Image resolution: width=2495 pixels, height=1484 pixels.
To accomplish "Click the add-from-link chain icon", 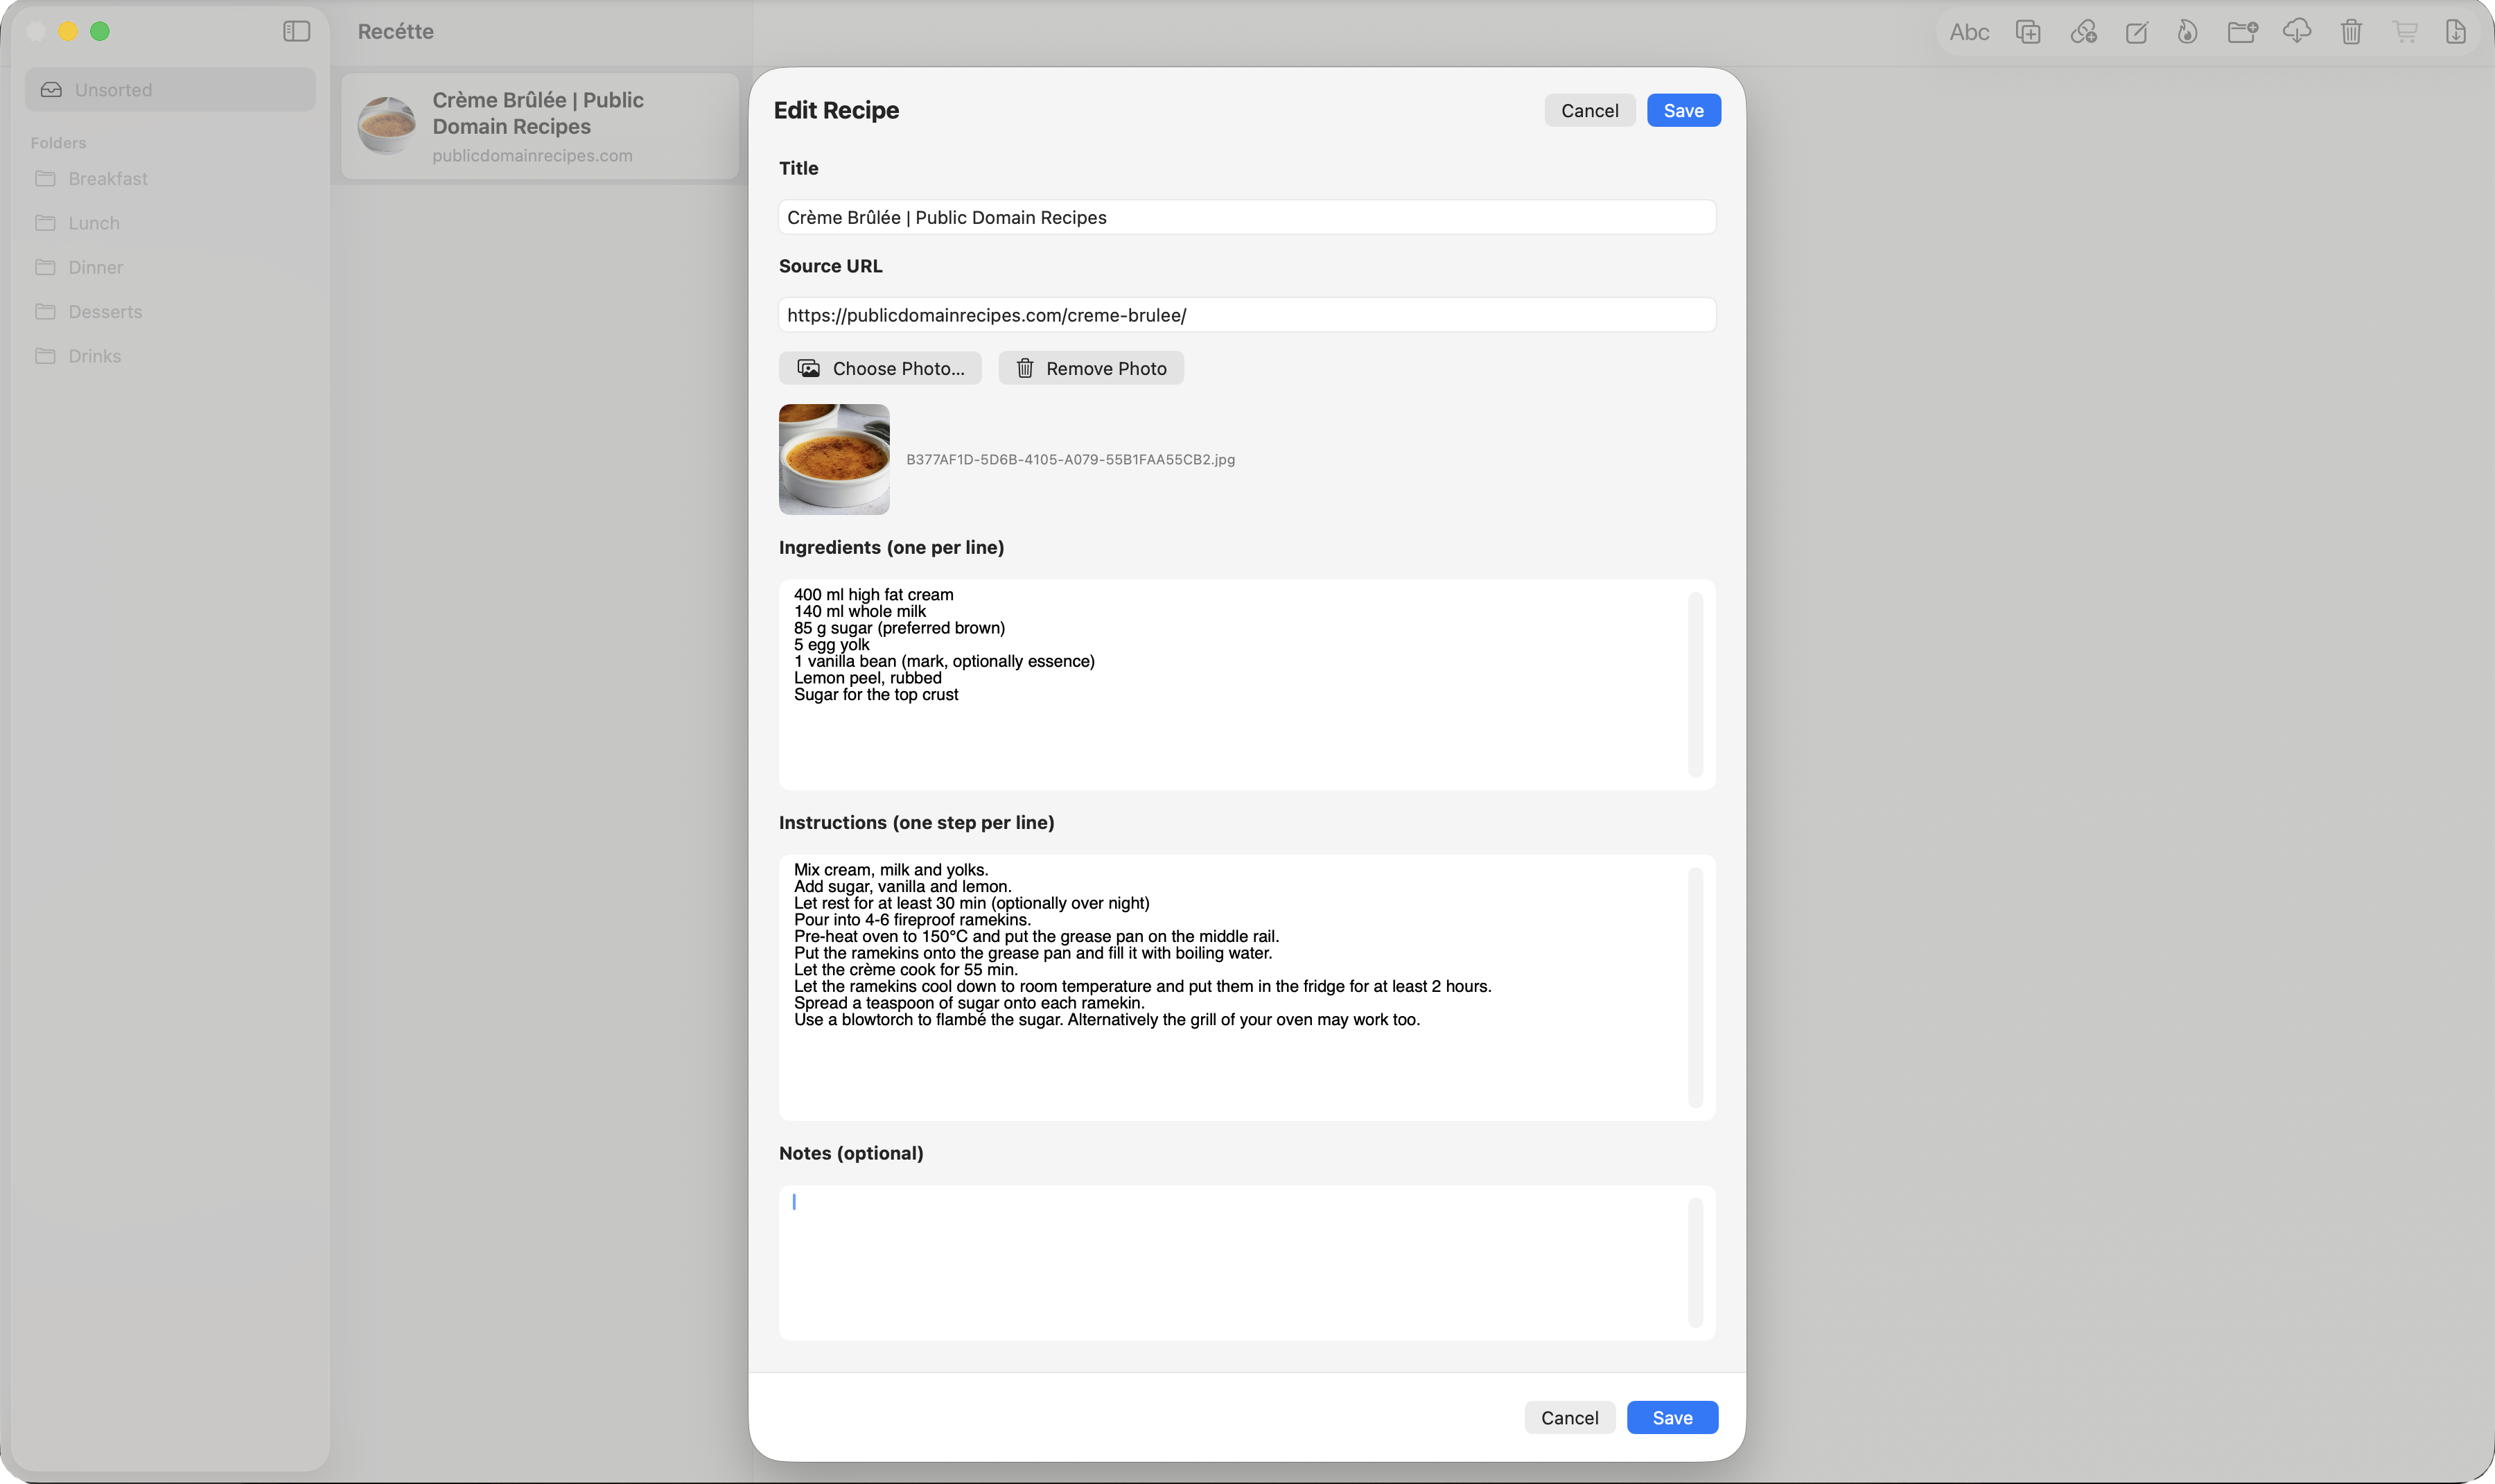I will click(x=2083, y=32).
